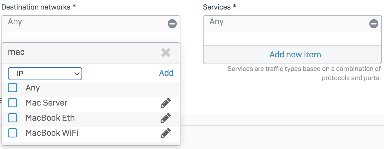The height and width of the screenshot is (149, 384).
Task: Click the Any entry in Services box
Action: (x=217, y=22)
